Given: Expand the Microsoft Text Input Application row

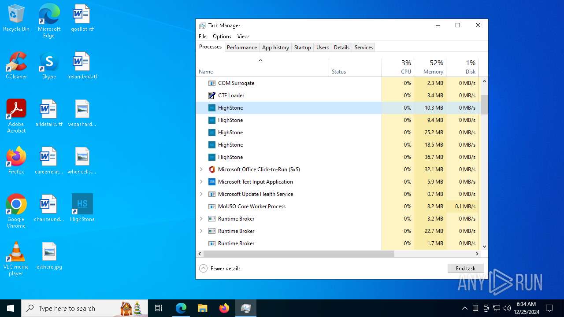Looking at the screenshot, I should coord(201,182).
